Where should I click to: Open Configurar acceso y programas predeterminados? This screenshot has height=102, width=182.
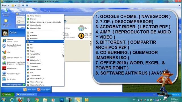point(45,22)
